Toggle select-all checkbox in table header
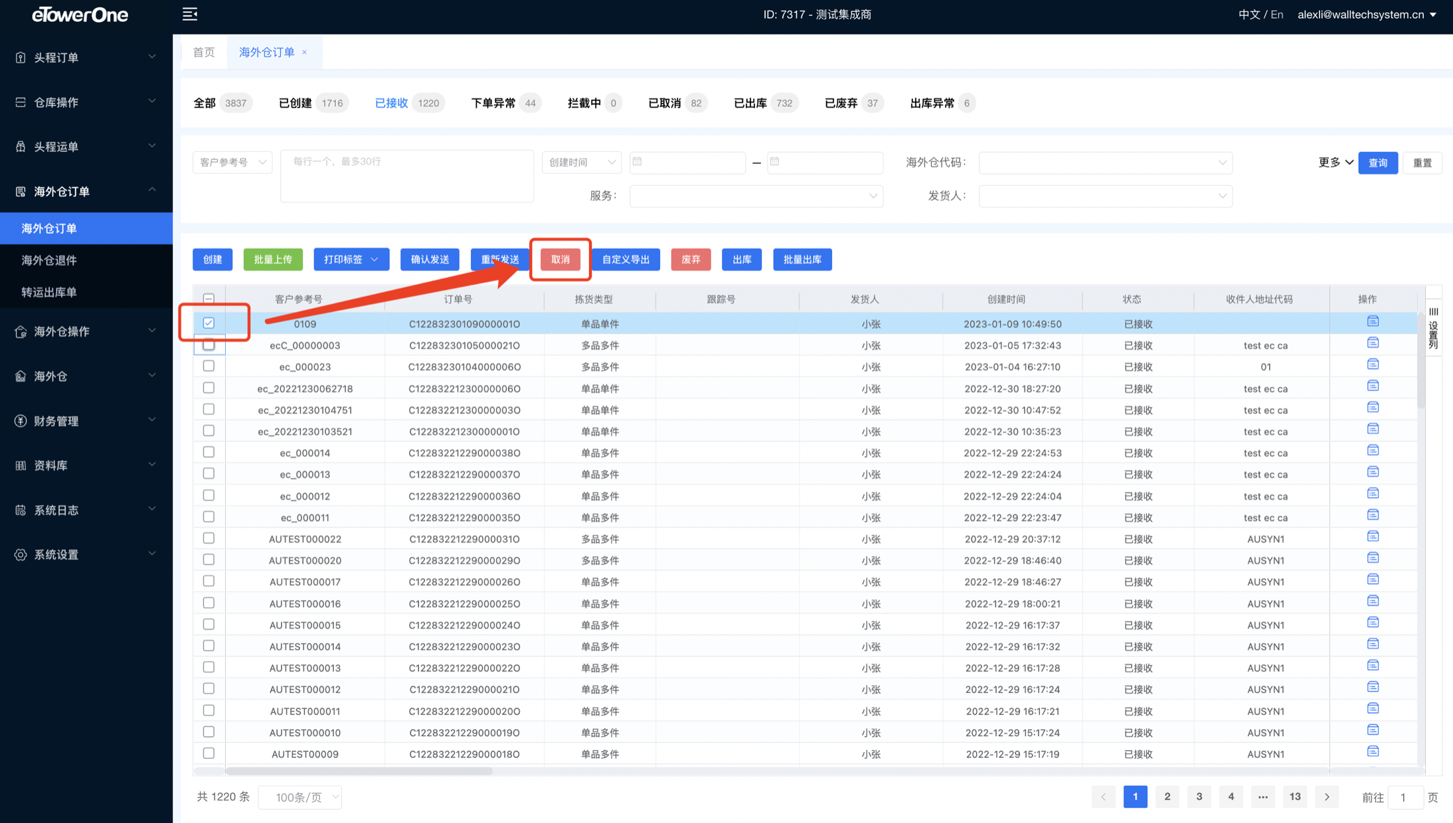The width and height of the screenshot is (1453, 823). pos(209,299)
